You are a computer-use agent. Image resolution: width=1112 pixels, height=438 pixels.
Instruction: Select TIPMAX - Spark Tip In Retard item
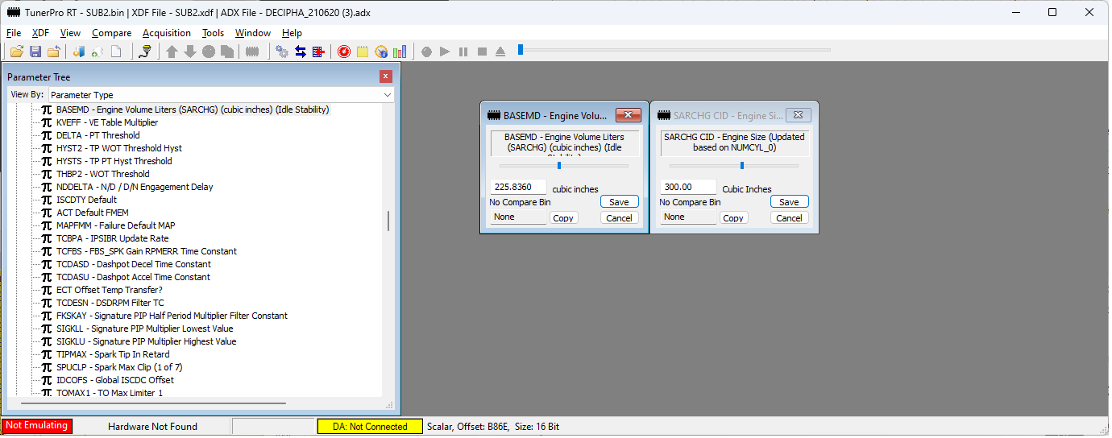(x=113, y=354)
